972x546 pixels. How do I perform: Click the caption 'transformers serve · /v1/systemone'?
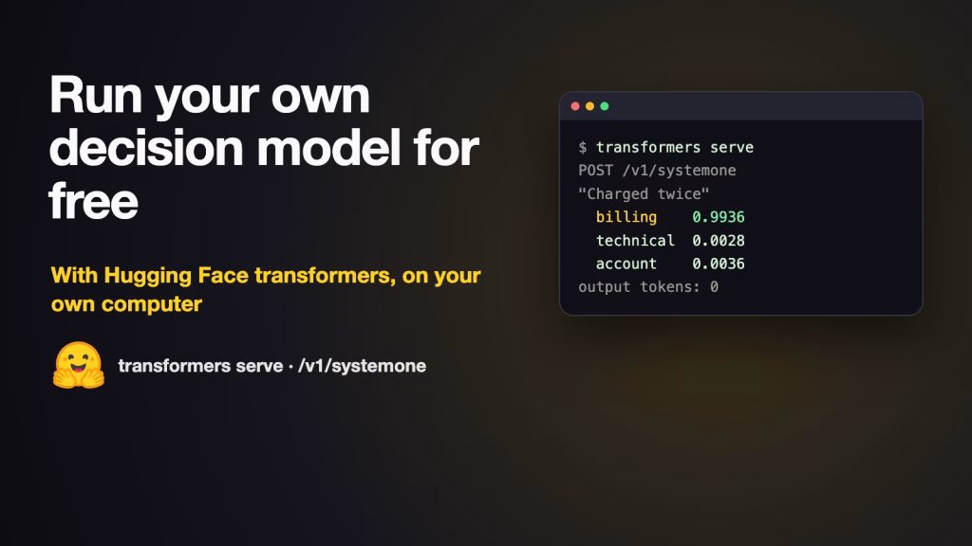pyautogui.click(x=272, y=366)
